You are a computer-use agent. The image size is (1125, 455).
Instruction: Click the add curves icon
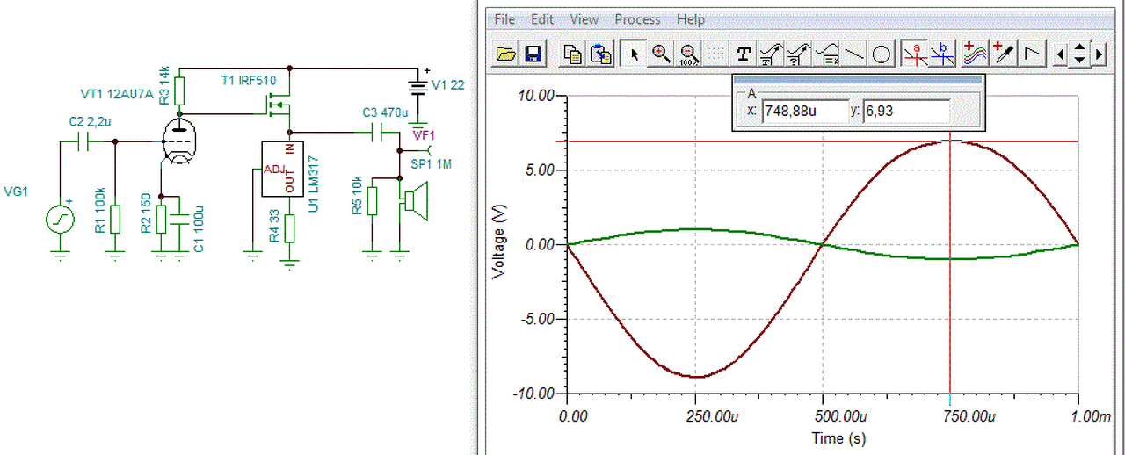point(974,54)
